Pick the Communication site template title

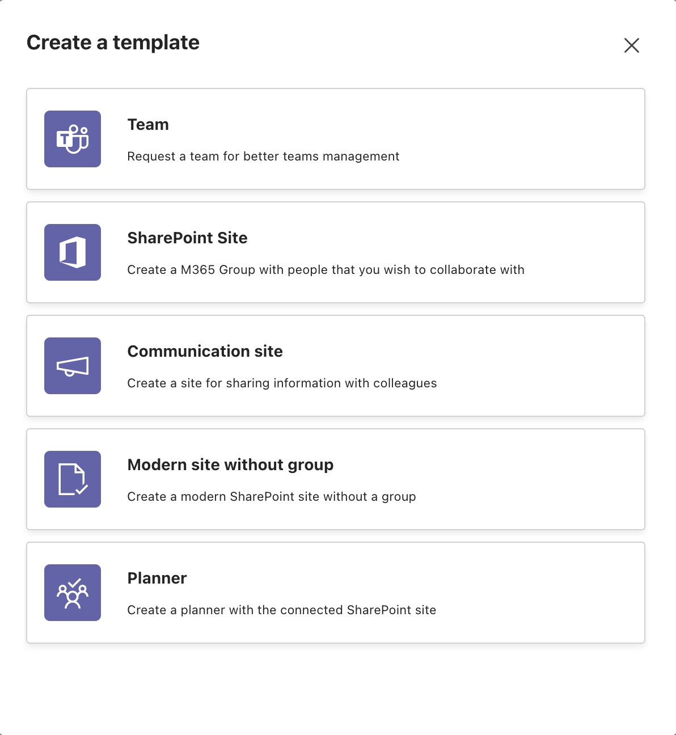205,352
